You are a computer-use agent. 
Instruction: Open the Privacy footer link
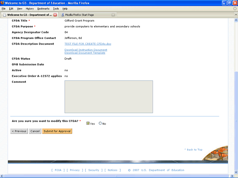pos(75,170)
